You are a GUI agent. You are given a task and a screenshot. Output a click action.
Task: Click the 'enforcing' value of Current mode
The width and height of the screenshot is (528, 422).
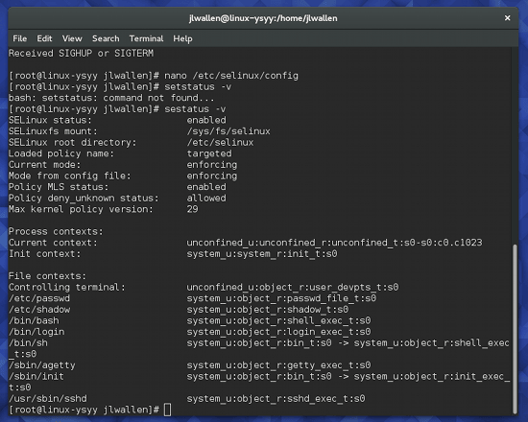pyautogui.click(x=212, y=165)
